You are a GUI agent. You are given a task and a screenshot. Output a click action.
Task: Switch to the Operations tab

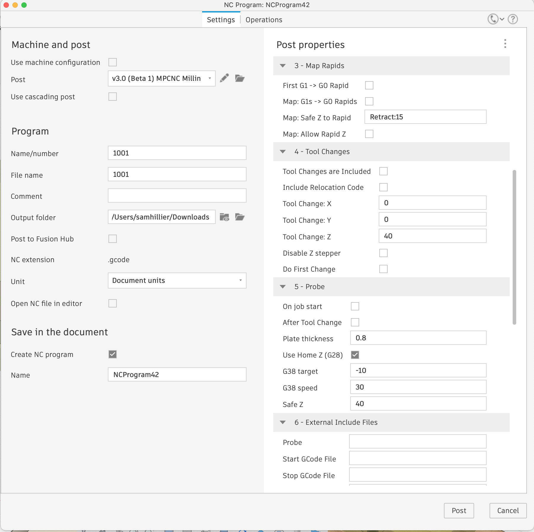264,20
